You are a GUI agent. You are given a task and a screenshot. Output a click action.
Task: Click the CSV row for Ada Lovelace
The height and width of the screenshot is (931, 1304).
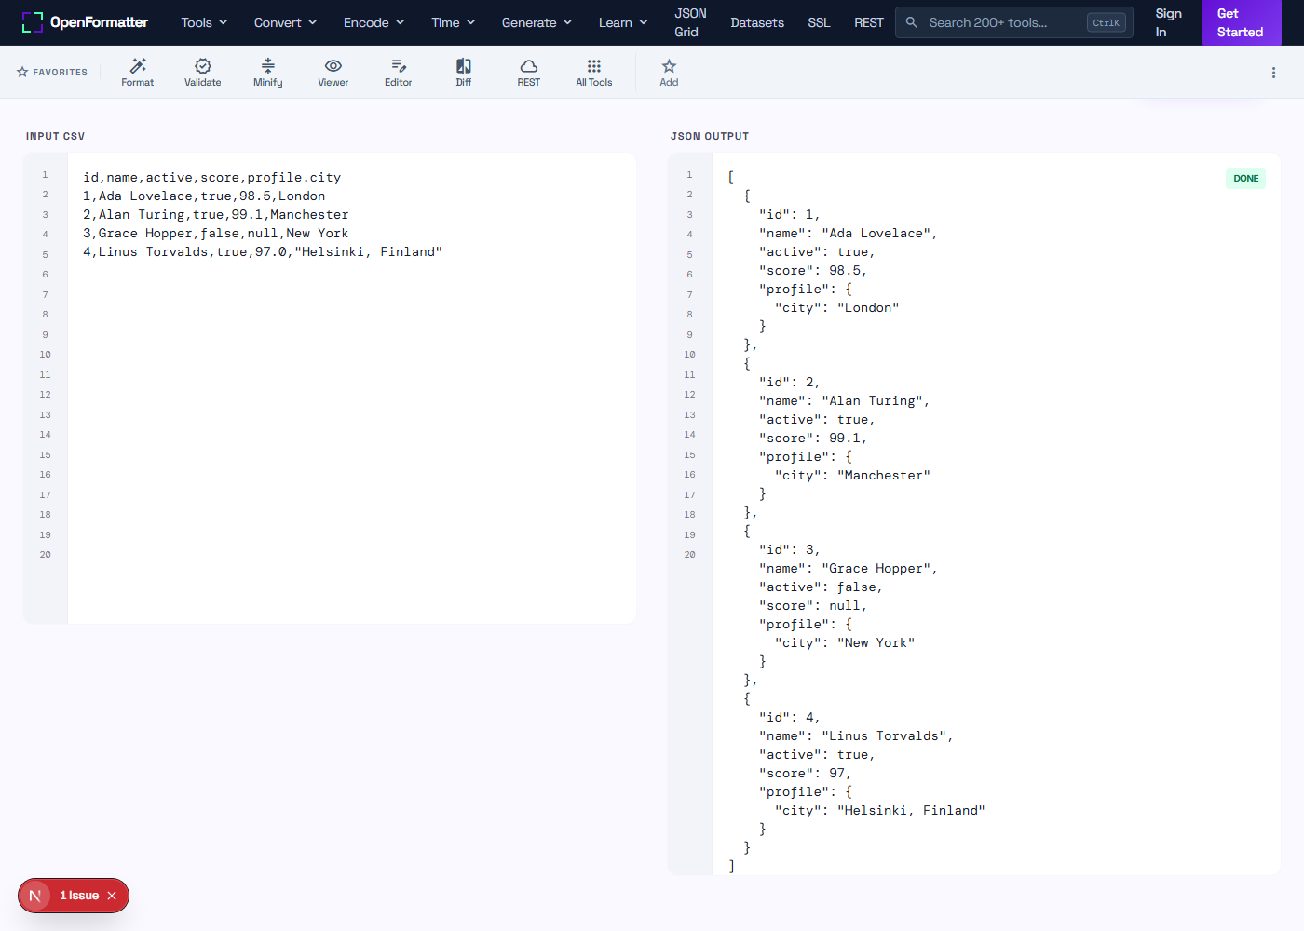point(204,196)
